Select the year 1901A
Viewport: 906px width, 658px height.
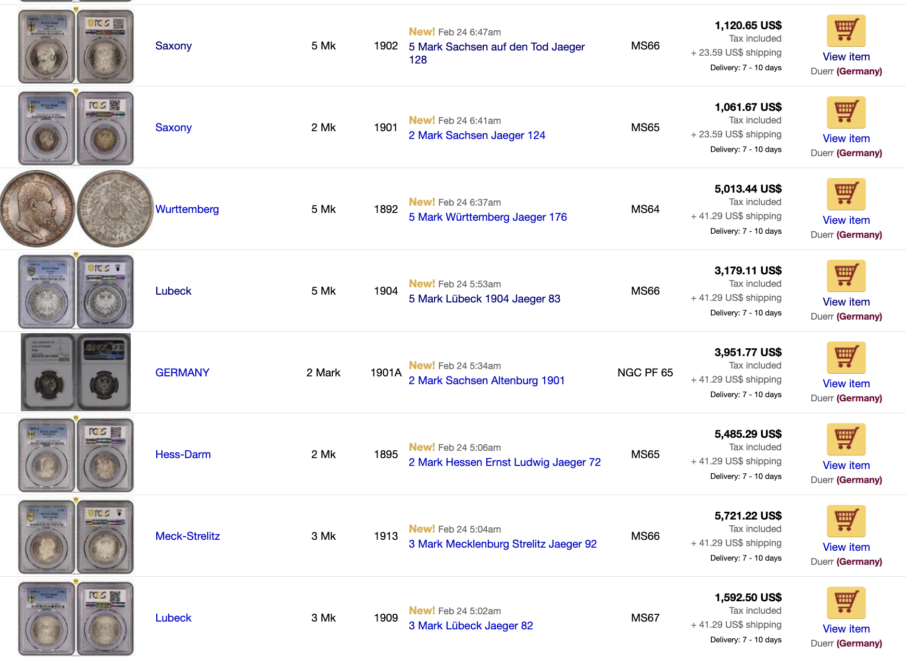[386, 373]
